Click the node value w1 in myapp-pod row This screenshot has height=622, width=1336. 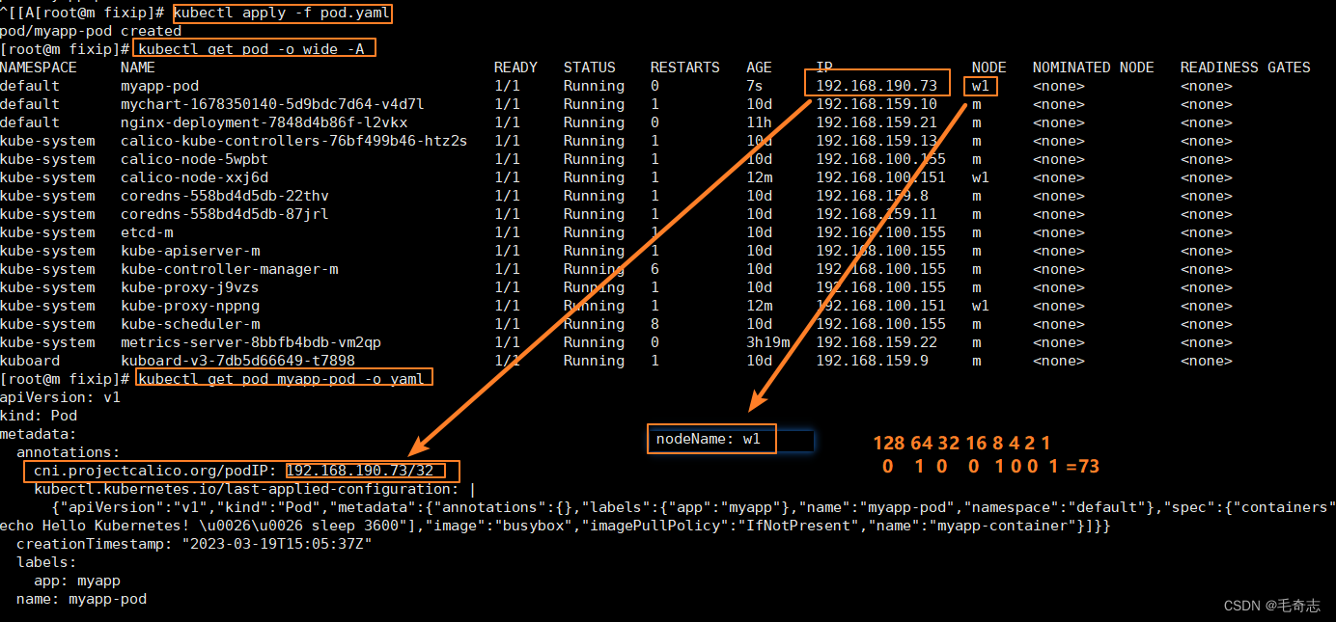point(981,86)
